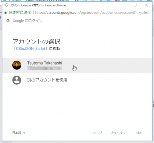Click the accounts.google.com URL in address bar
The image size is (154, 143).
click(x=93, y=13)
